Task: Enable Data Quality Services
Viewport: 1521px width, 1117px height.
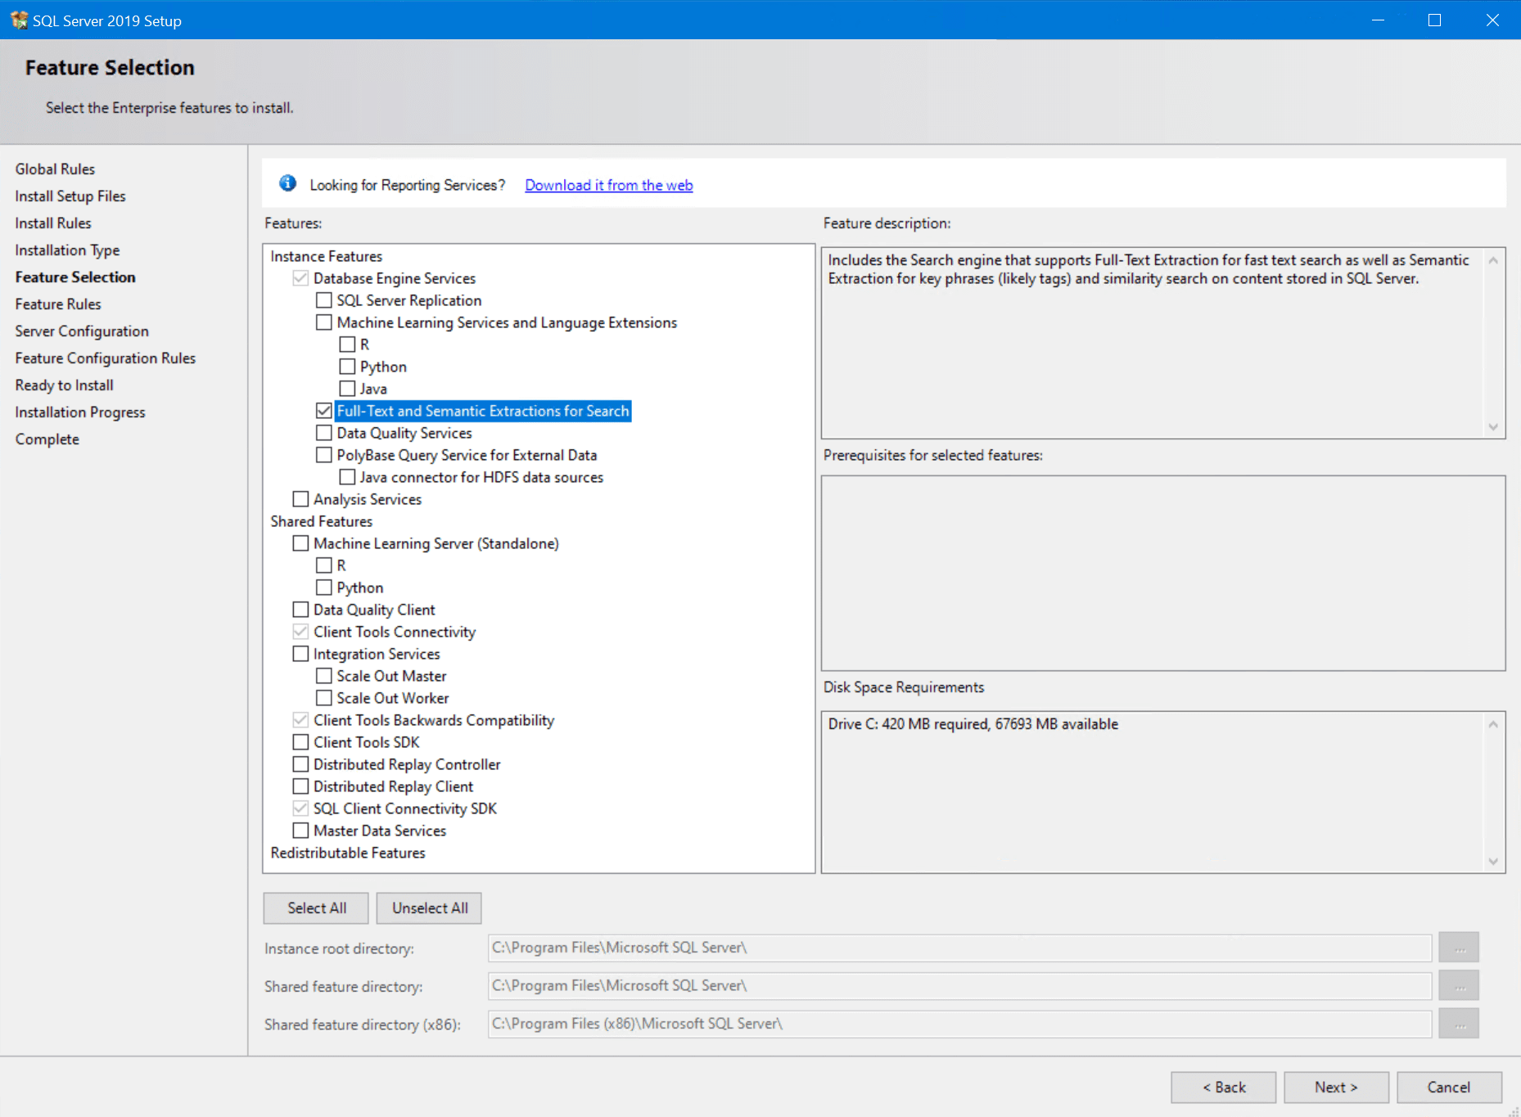Action: click(324, 432)
